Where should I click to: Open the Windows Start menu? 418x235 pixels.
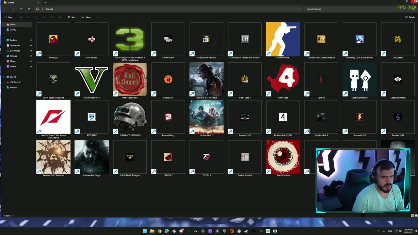[x=145, y=231]
